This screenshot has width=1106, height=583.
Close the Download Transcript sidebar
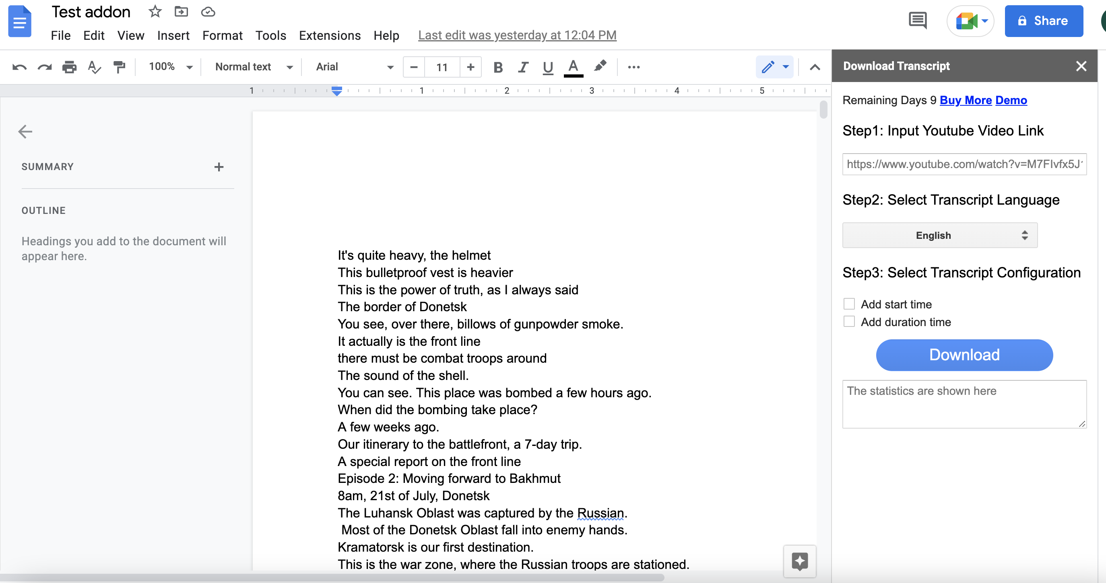[1081, 66]
